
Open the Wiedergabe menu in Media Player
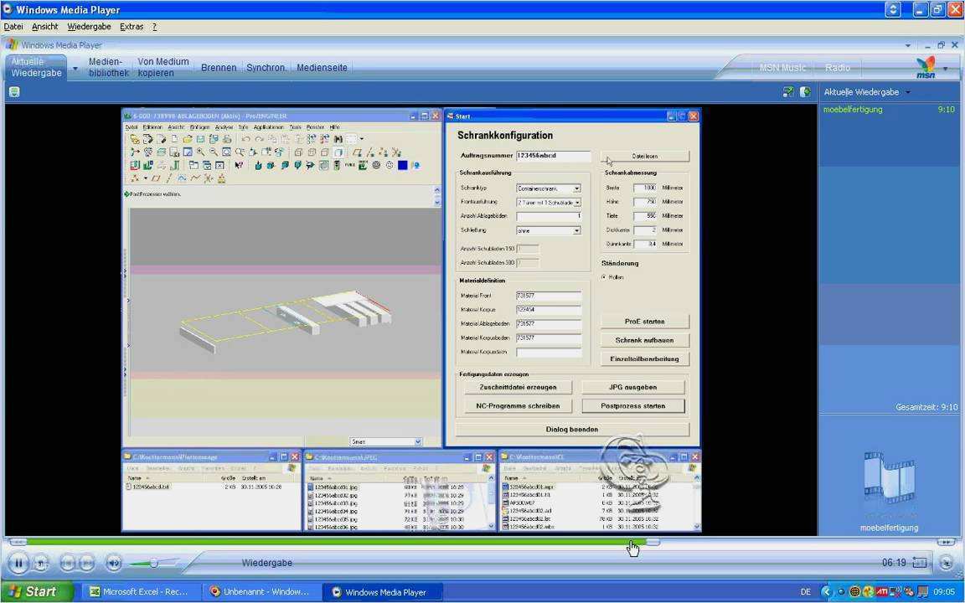89,26
